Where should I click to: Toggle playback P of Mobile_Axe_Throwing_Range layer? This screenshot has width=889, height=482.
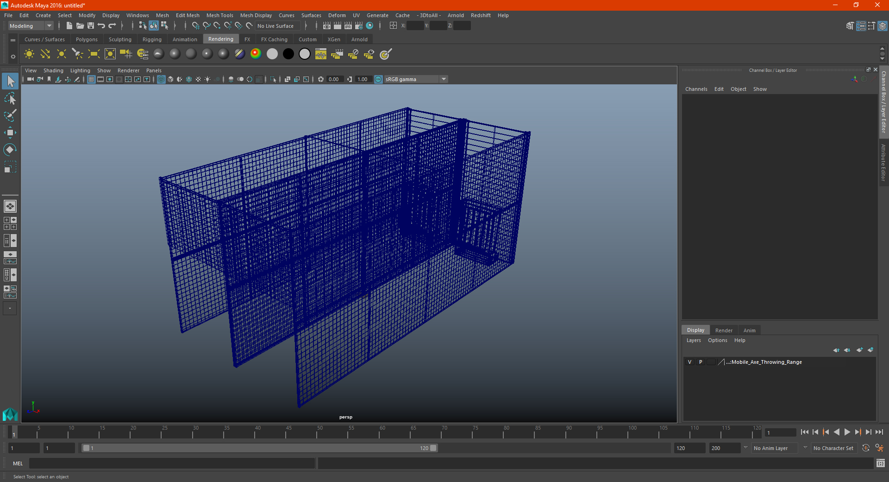tap(701, 362)
